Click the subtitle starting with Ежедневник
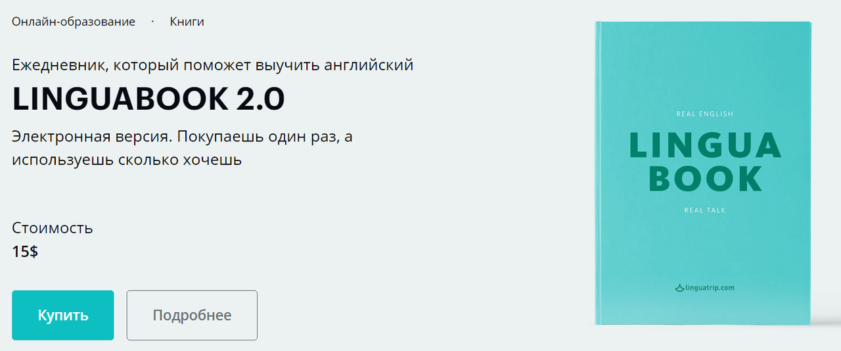This screenshot has width=841, height=351. click(x=212, y=65)
